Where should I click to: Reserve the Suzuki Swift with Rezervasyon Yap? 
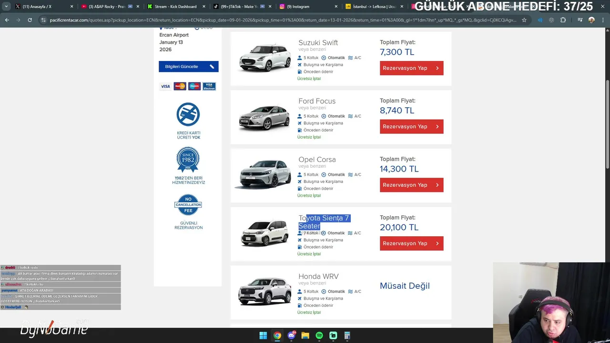pyautogui.click(x=411, y=68)
